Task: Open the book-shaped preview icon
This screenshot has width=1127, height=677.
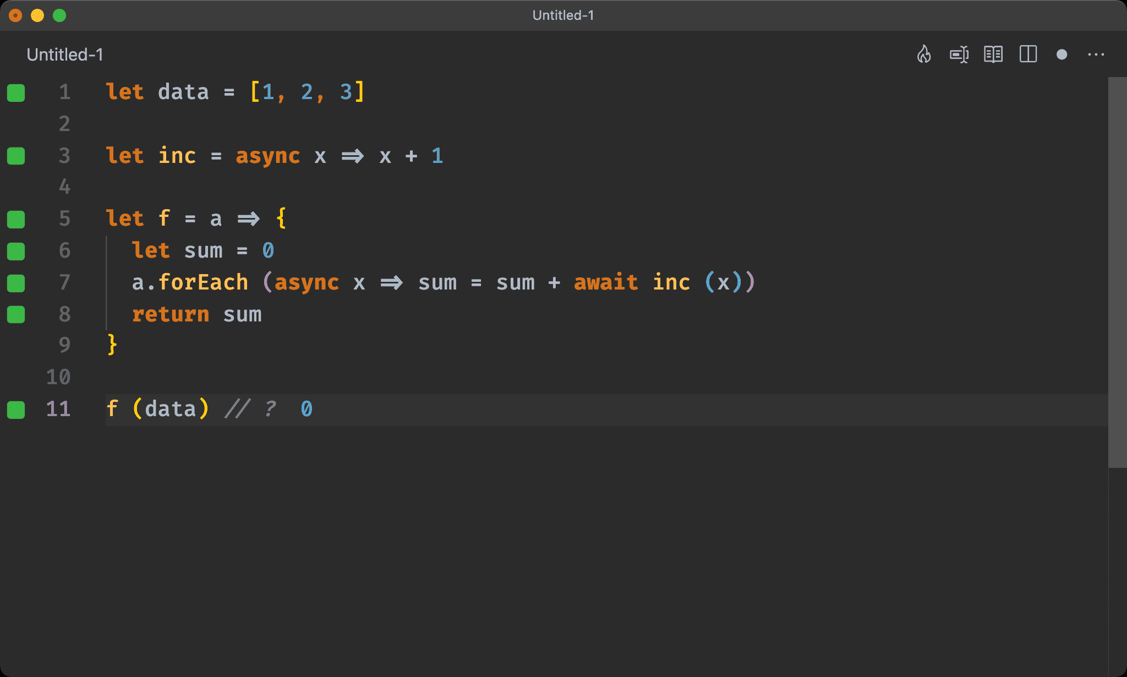Action: pos(994,54)
